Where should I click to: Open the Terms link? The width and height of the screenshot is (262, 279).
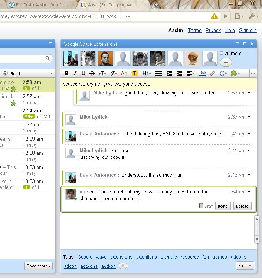click(194, 31)
